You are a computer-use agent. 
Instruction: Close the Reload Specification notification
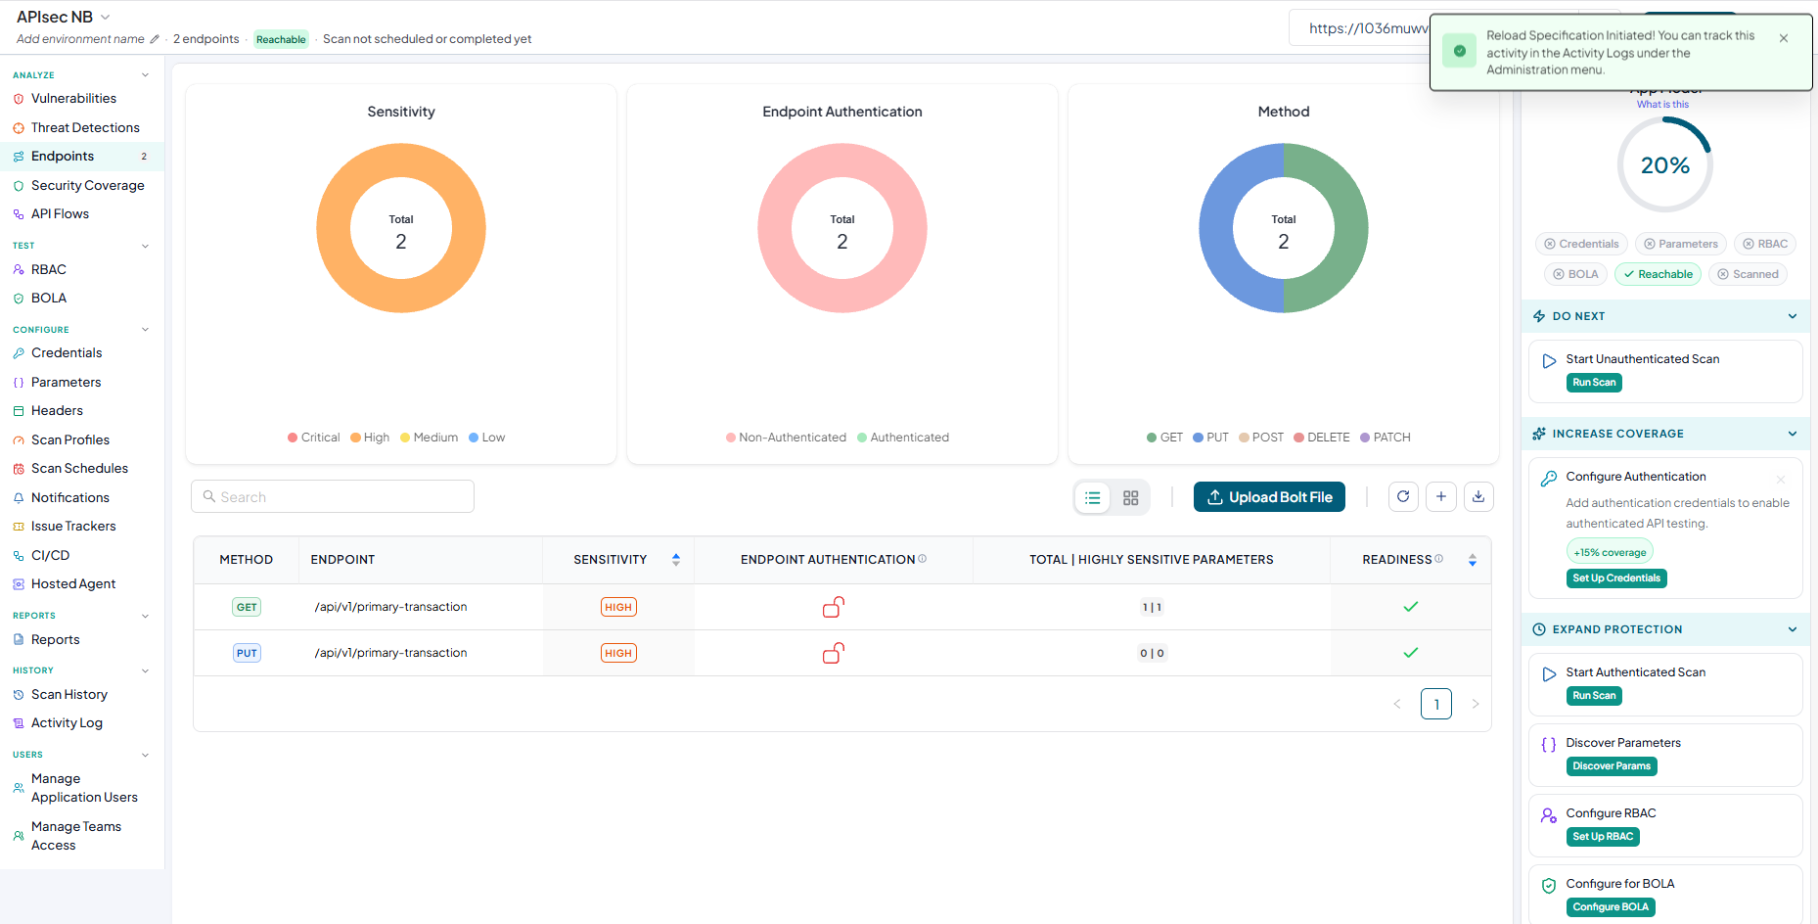tap(1784, 38)
